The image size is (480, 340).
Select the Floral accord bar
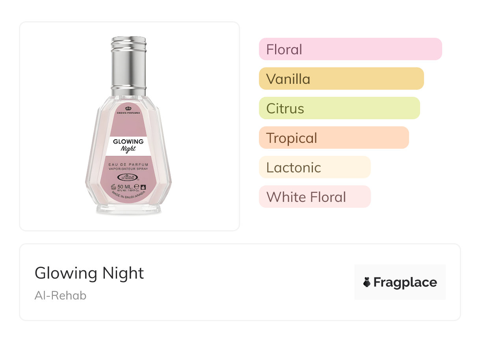(x=350, y=49)
